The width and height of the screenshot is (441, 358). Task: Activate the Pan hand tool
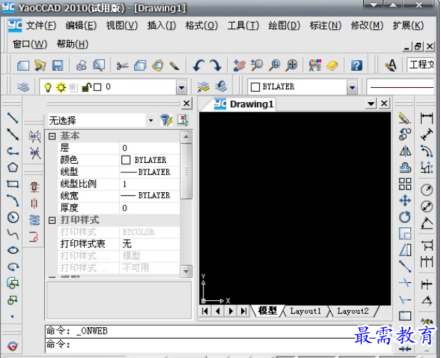point(239,65)
